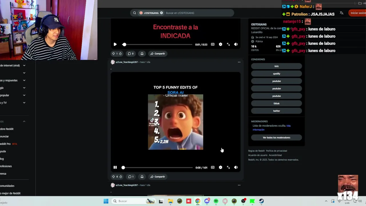Open Google Chrome from the taskbar

coord(198,201)
